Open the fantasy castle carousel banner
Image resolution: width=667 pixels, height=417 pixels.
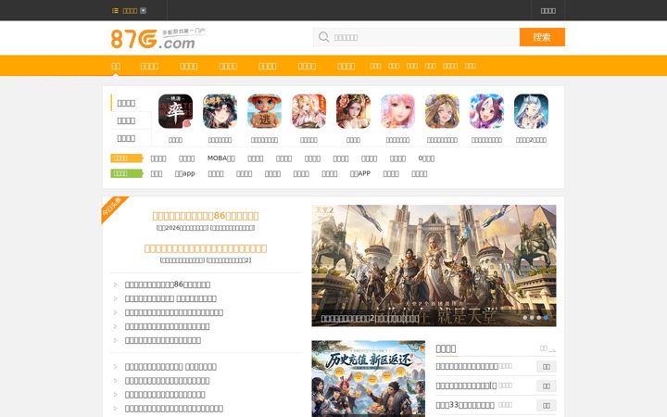(x=434, y=266)
